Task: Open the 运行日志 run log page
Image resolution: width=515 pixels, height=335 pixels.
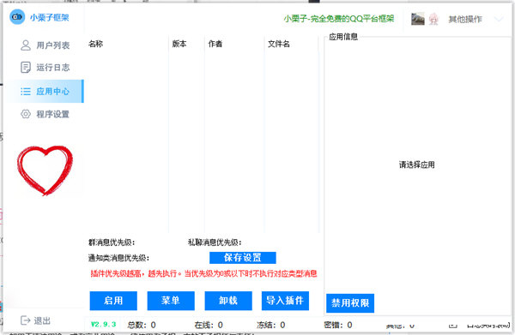Action: (x=45, y=68)
